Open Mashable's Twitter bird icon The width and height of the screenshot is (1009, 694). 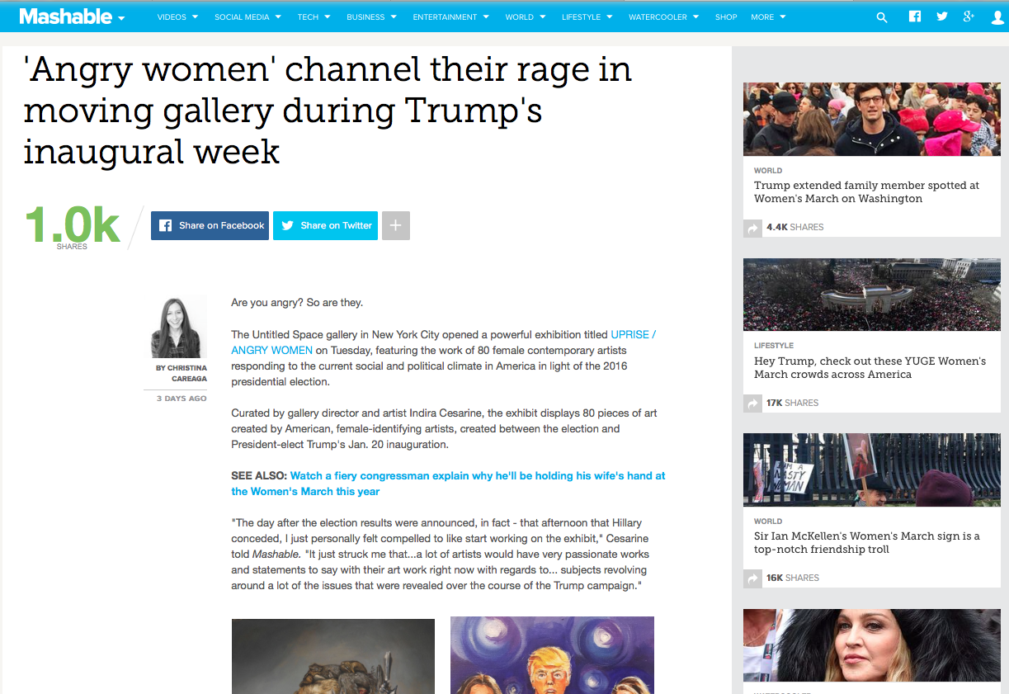click(942, 17)
